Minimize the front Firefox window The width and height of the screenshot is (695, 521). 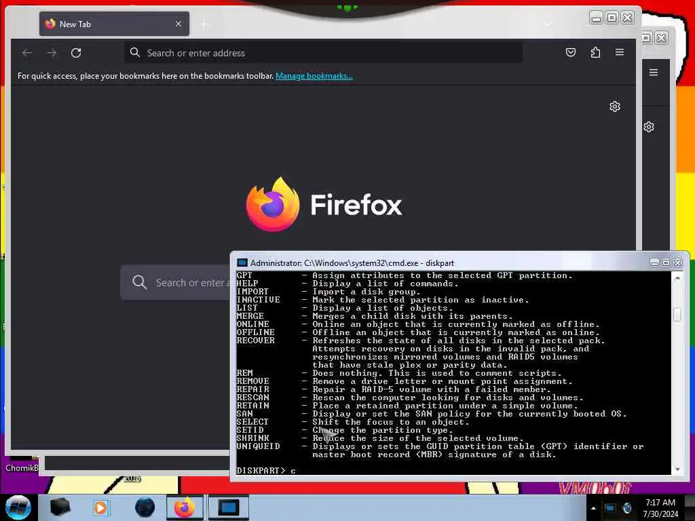coord(597,18)
